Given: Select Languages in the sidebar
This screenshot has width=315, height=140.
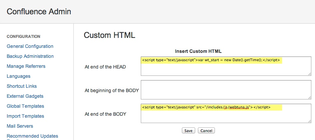Looking at the screenshot, I should (x=18, y=76).
